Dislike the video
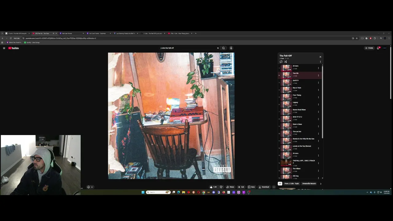Viewport: 393px width, 221px height. coord(221,187)
